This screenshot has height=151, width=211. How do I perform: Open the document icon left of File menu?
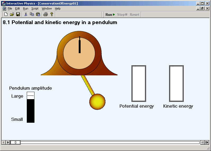[4, 8]
